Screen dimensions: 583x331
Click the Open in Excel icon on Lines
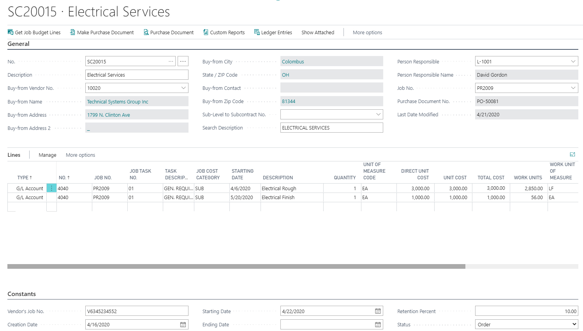click(x=572, y=154)
